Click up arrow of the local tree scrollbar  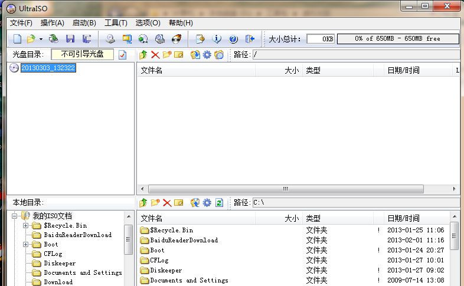pyautogui.click(x=129, y=216)
